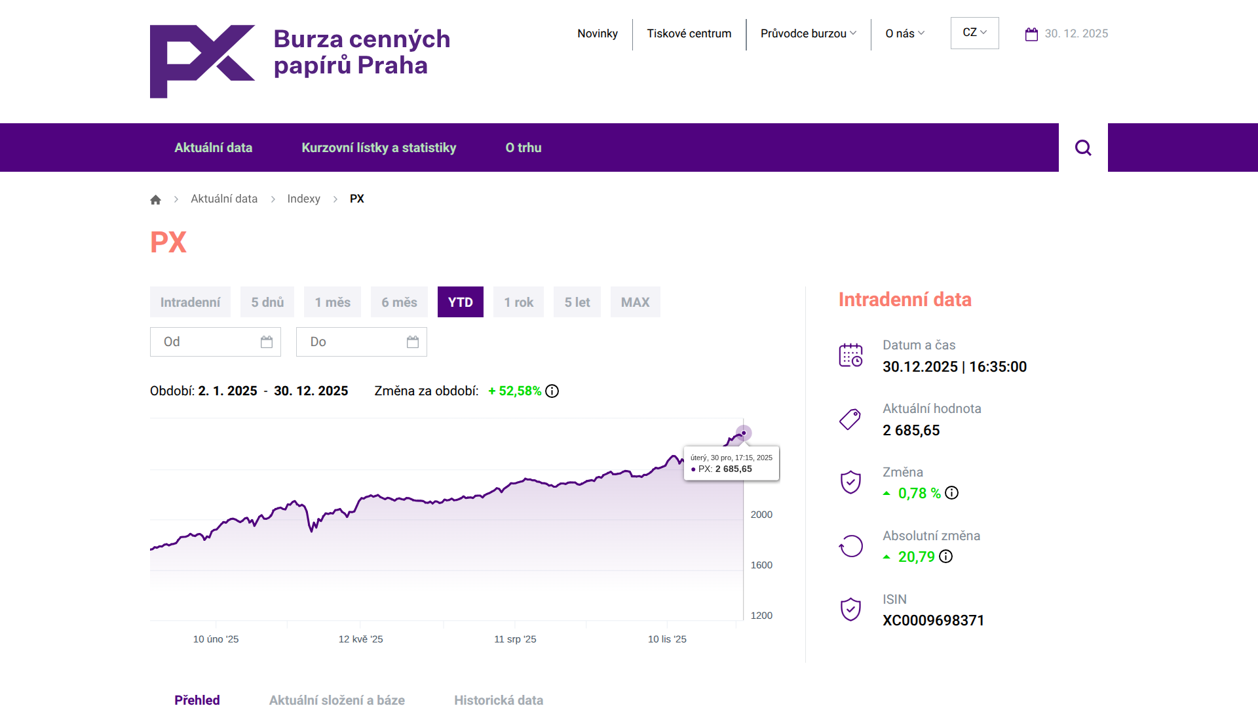Open the Aktuální data main menu
Viewport: 1258px width, 708px height.
[x=214, y=147]
